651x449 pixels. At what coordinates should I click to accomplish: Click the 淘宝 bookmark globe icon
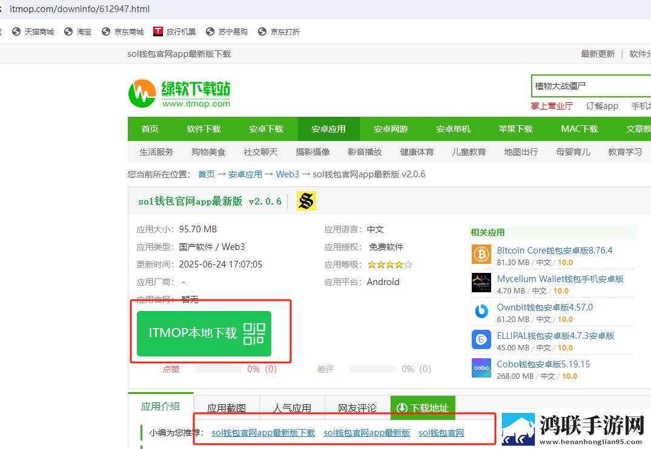pyautogui.click(x=68, y=31)
